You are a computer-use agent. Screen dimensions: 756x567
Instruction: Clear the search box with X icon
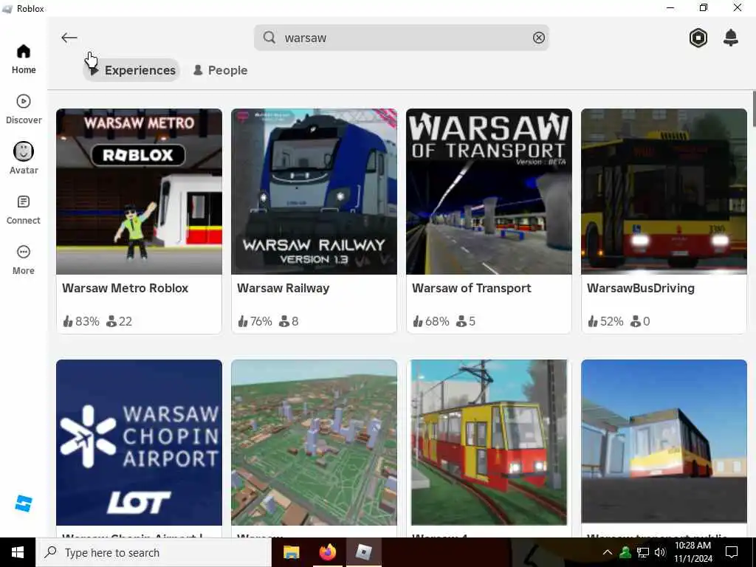click(x=538, y=38)
